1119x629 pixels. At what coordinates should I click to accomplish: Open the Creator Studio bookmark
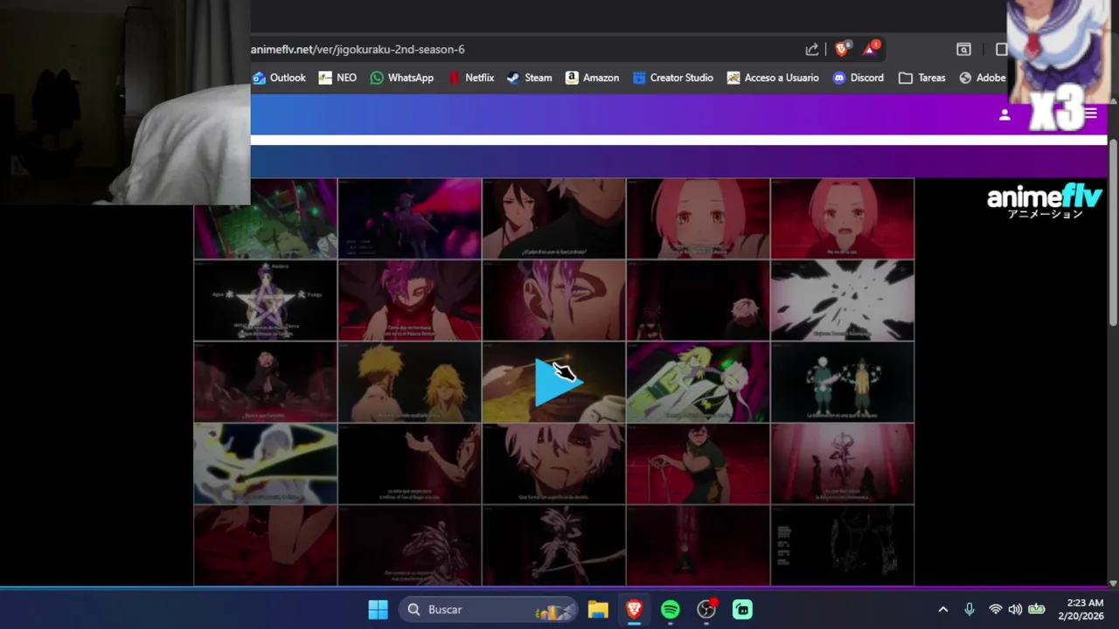point(673,78)
